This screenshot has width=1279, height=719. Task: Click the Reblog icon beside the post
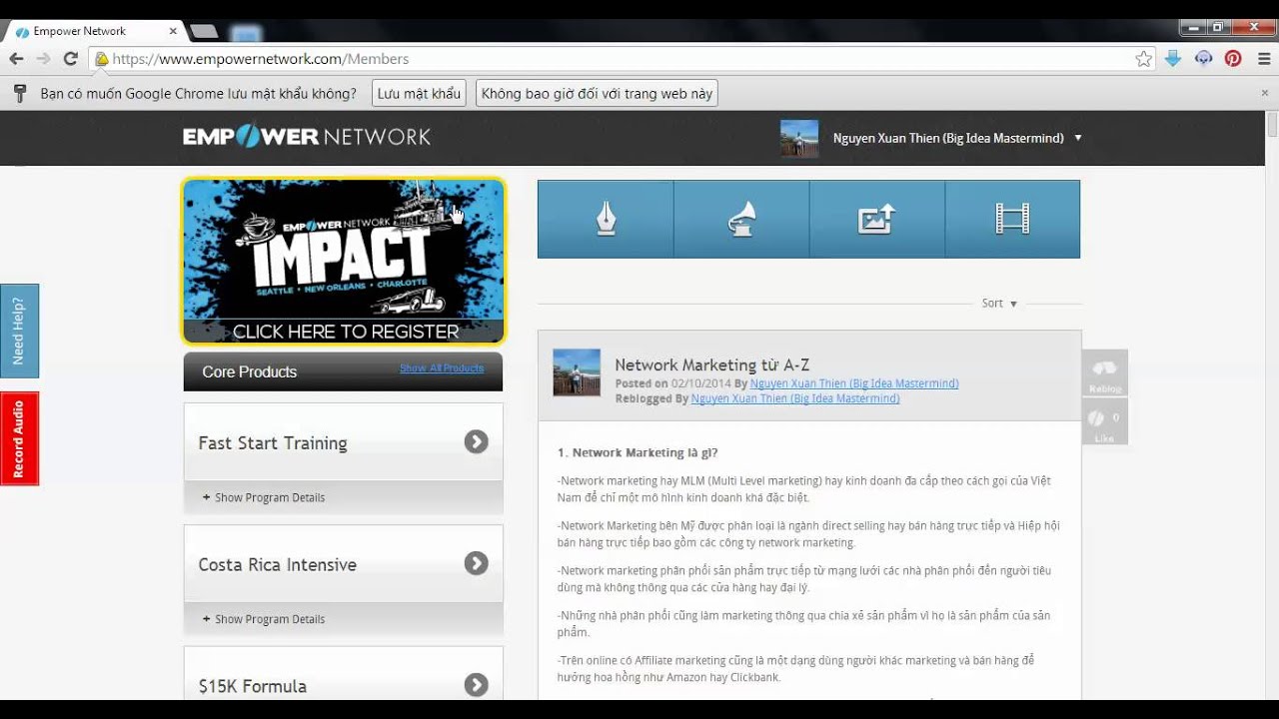point(1104,373)
